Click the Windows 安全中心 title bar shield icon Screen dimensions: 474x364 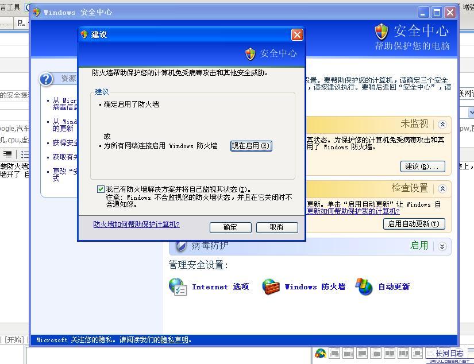pyautogui.click(x=37, y=12)
